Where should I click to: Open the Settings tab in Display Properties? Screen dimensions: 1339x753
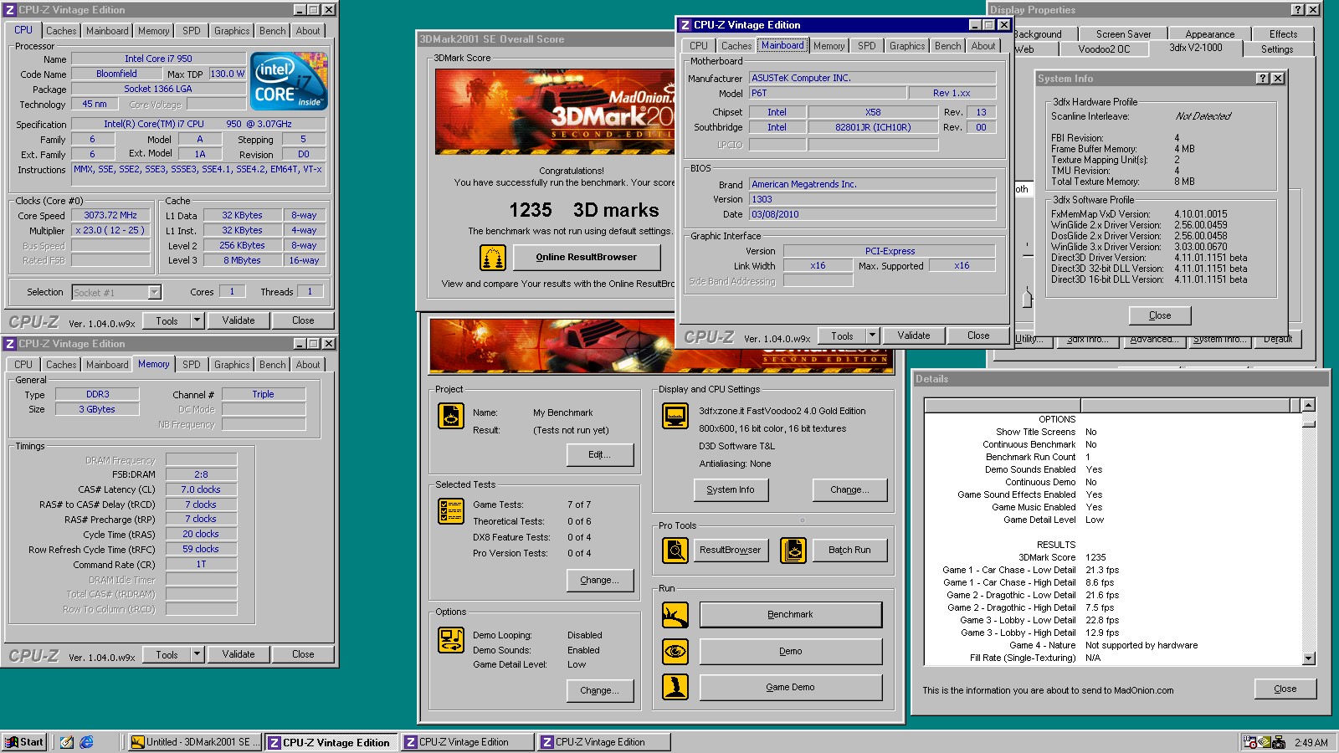click(1277, 49)
